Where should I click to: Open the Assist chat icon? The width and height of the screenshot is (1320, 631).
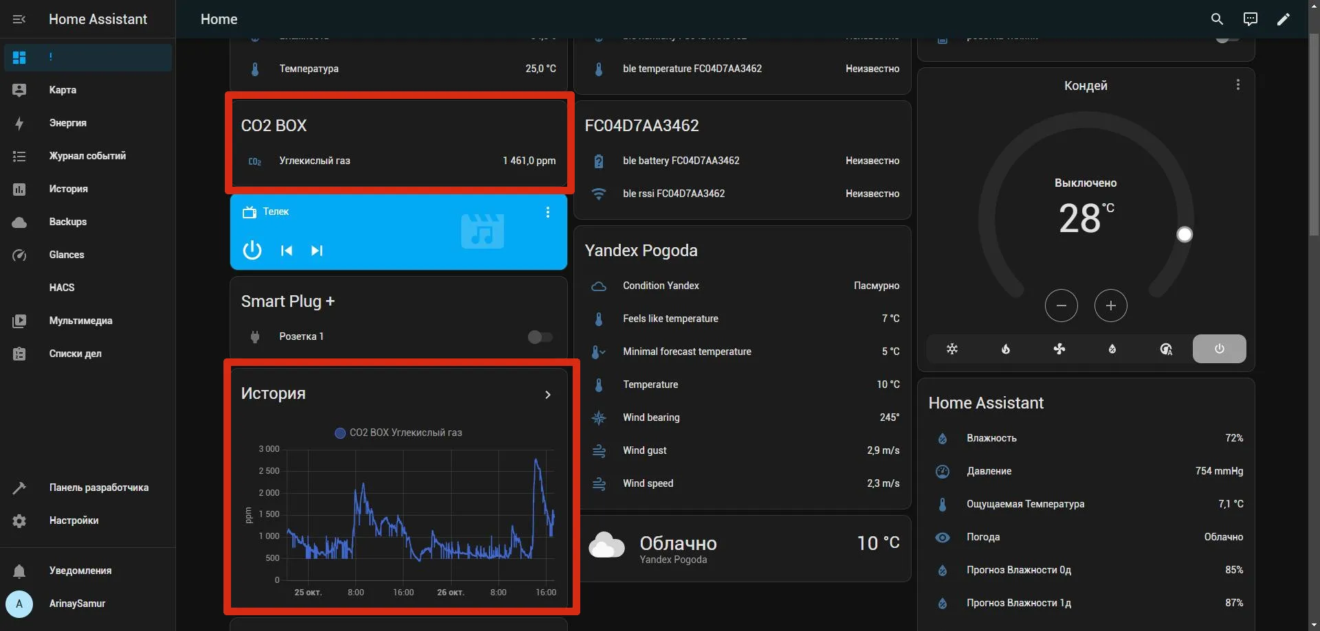tap(1251, 19)
